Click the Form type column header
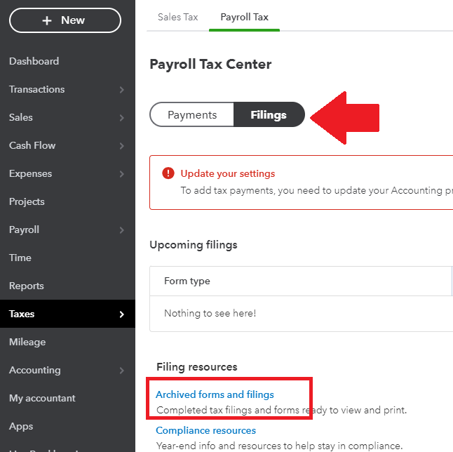The height and width of the screenshot is (452, 453). [187, 281]
